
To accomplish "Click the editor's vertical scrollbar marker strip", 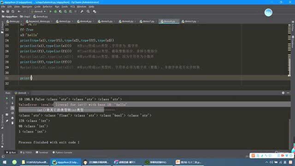I will 289,50.
